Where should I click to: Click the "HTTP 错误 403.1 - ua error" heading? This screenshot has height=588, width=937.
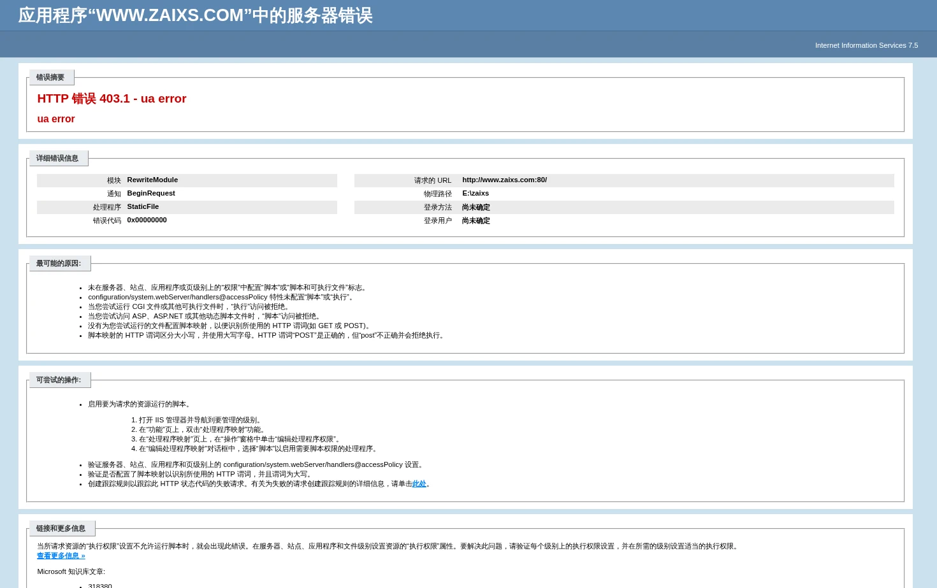[x=112, y=99]
